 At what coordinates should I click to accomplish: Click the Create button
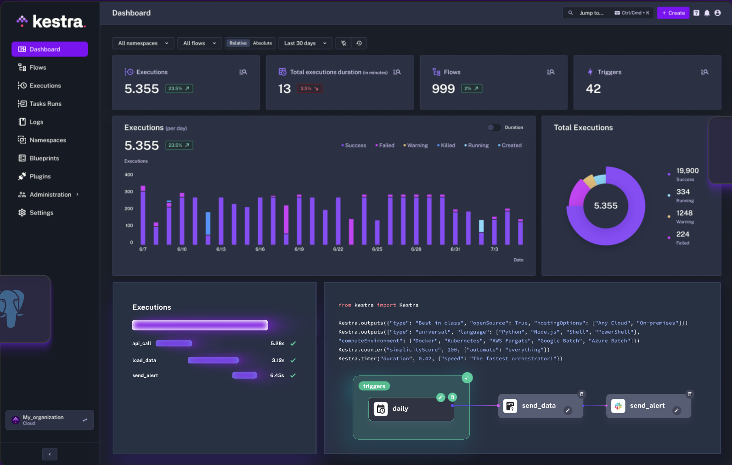pyautogui.click(x=673, y=13)
